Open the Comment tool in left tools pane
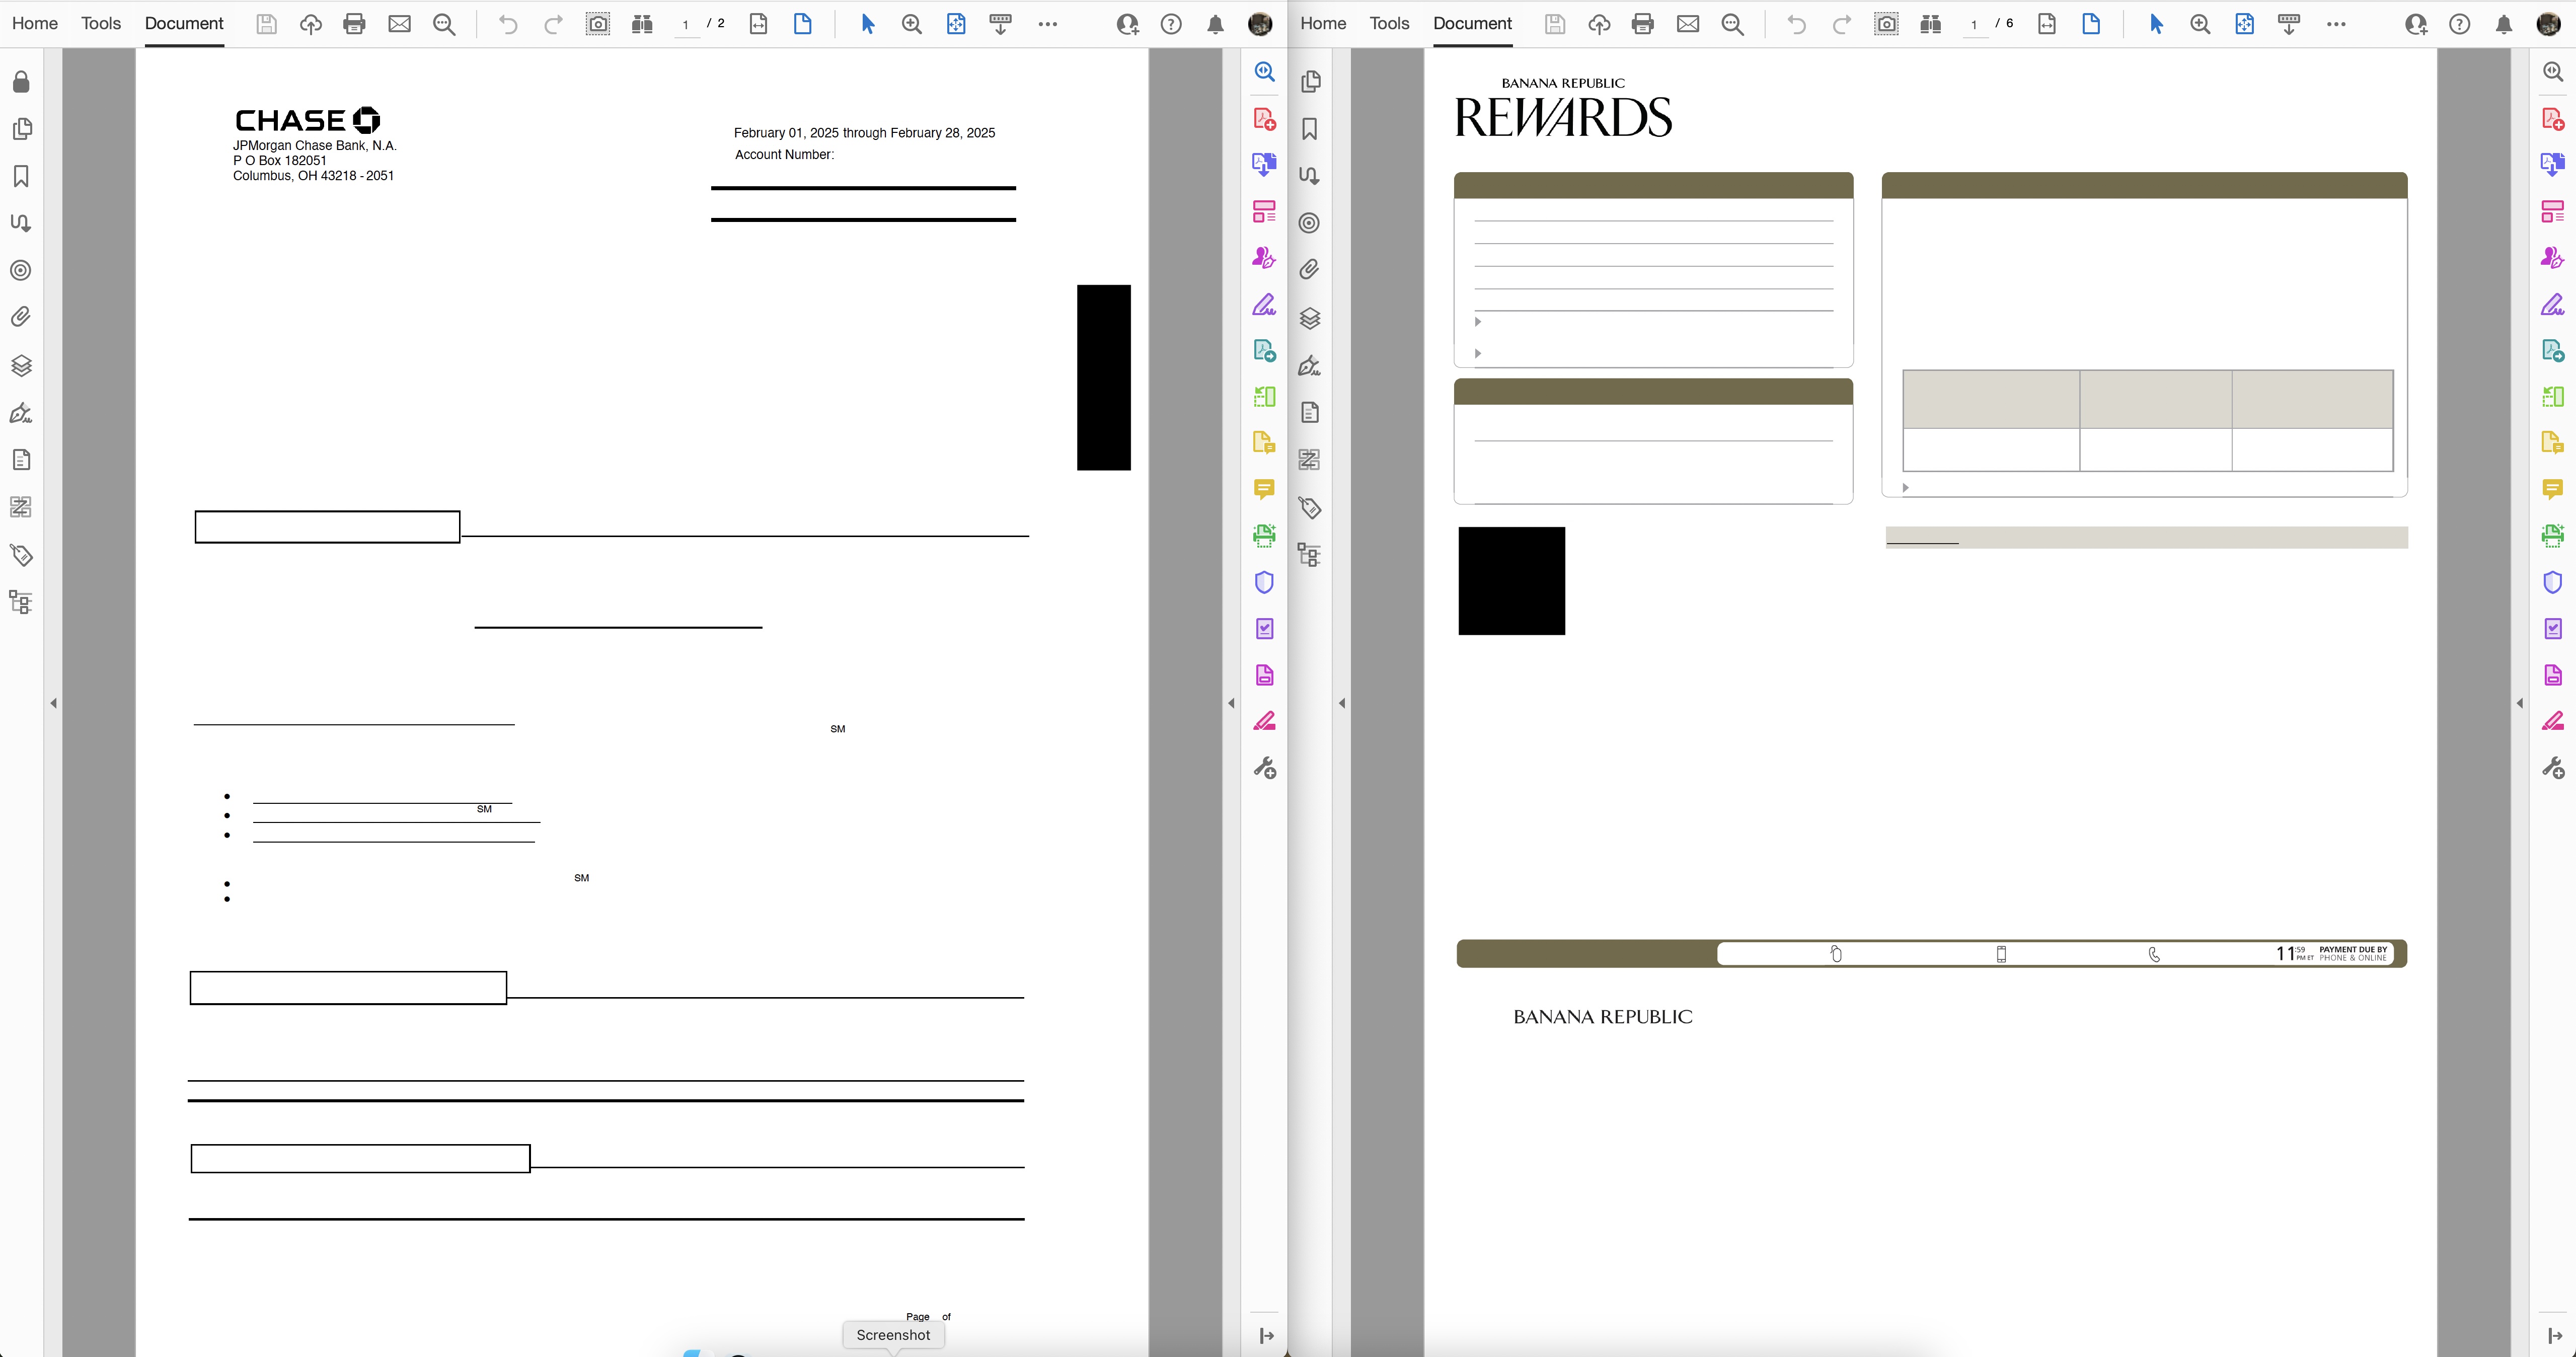The width and height of the screenshot is (2576, 1357). (x=1264, y=489)
